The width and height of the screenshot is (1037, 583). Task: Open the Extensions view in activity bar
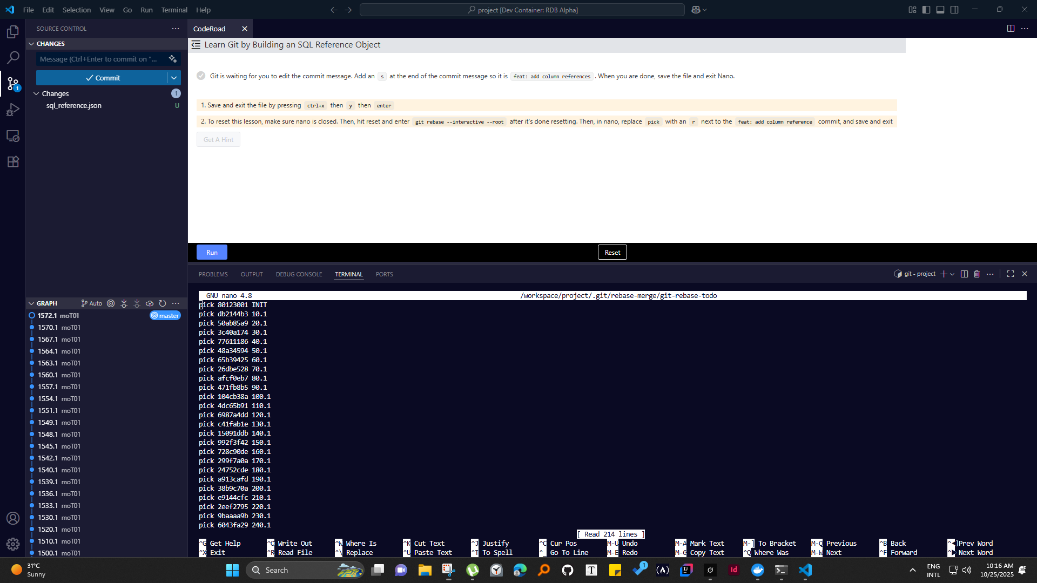pos(13,161)
